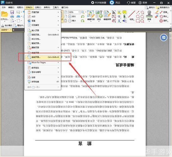Select the sound speaker annotation tool
The width and height of the screenshot is (172, 157).
tap(124, 21)
